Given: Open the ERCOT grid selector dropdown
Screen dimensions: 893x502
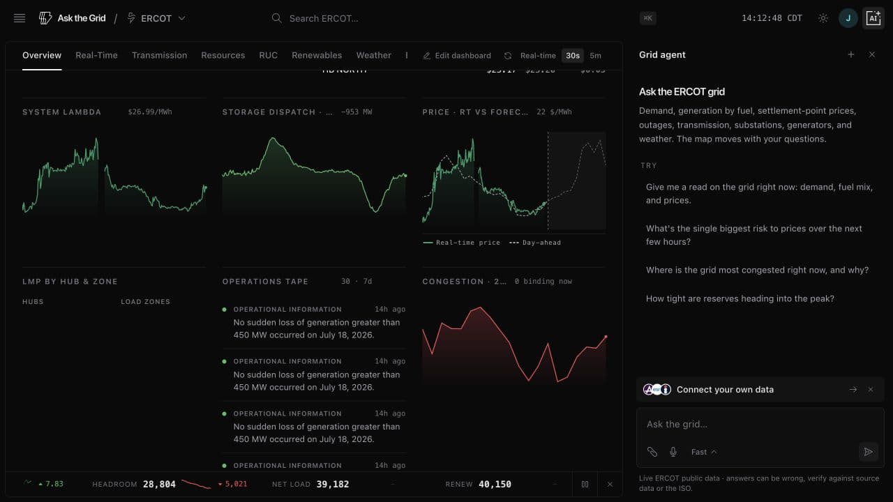Looking at the screenshot, I should 156,18.
